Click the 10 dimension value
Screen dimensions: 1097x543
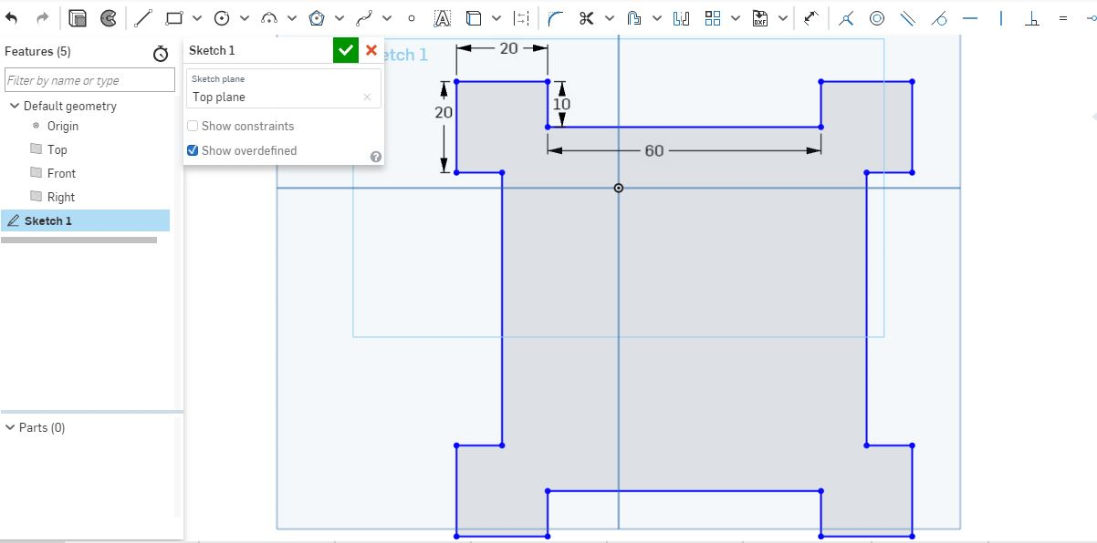pyautogui.click(x=561, y=104)
